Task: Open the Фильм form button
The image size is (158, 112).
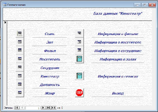Action: [x=20, y=50]
